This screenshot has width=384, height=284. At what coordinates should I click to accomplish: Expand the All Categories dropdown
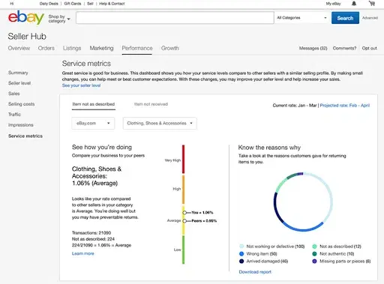coord(301,18)
